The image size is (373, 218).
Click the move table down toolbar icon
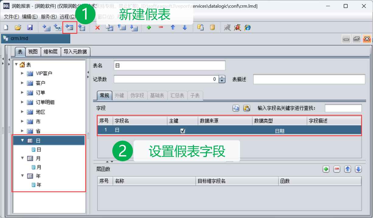coord(134,28)
